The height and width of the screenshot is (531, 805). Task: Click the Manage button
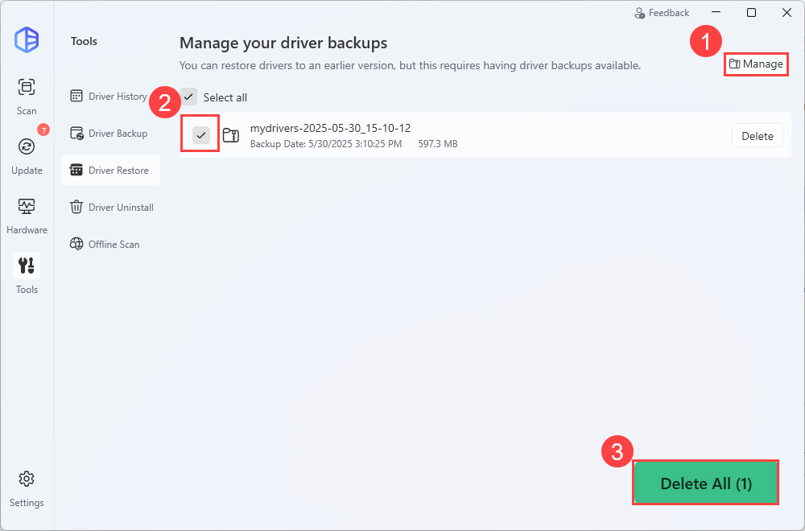[755, 64]
